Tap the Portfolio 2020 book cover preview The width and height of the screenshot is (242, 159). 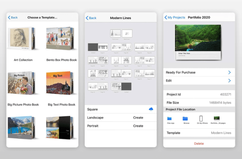click(198, 42)
